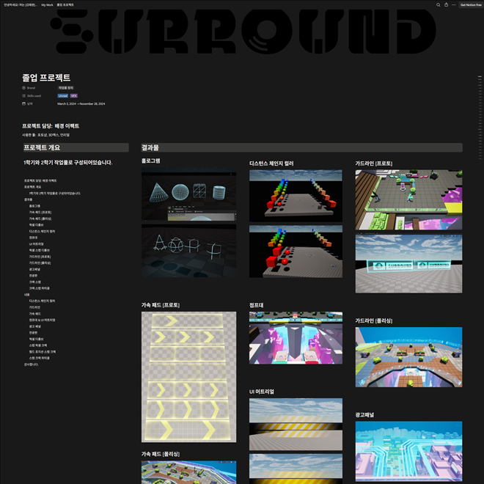Screen dimensions: 484x484
Task: Click the 졸업 프로젝트 page title
Action: 46,78
